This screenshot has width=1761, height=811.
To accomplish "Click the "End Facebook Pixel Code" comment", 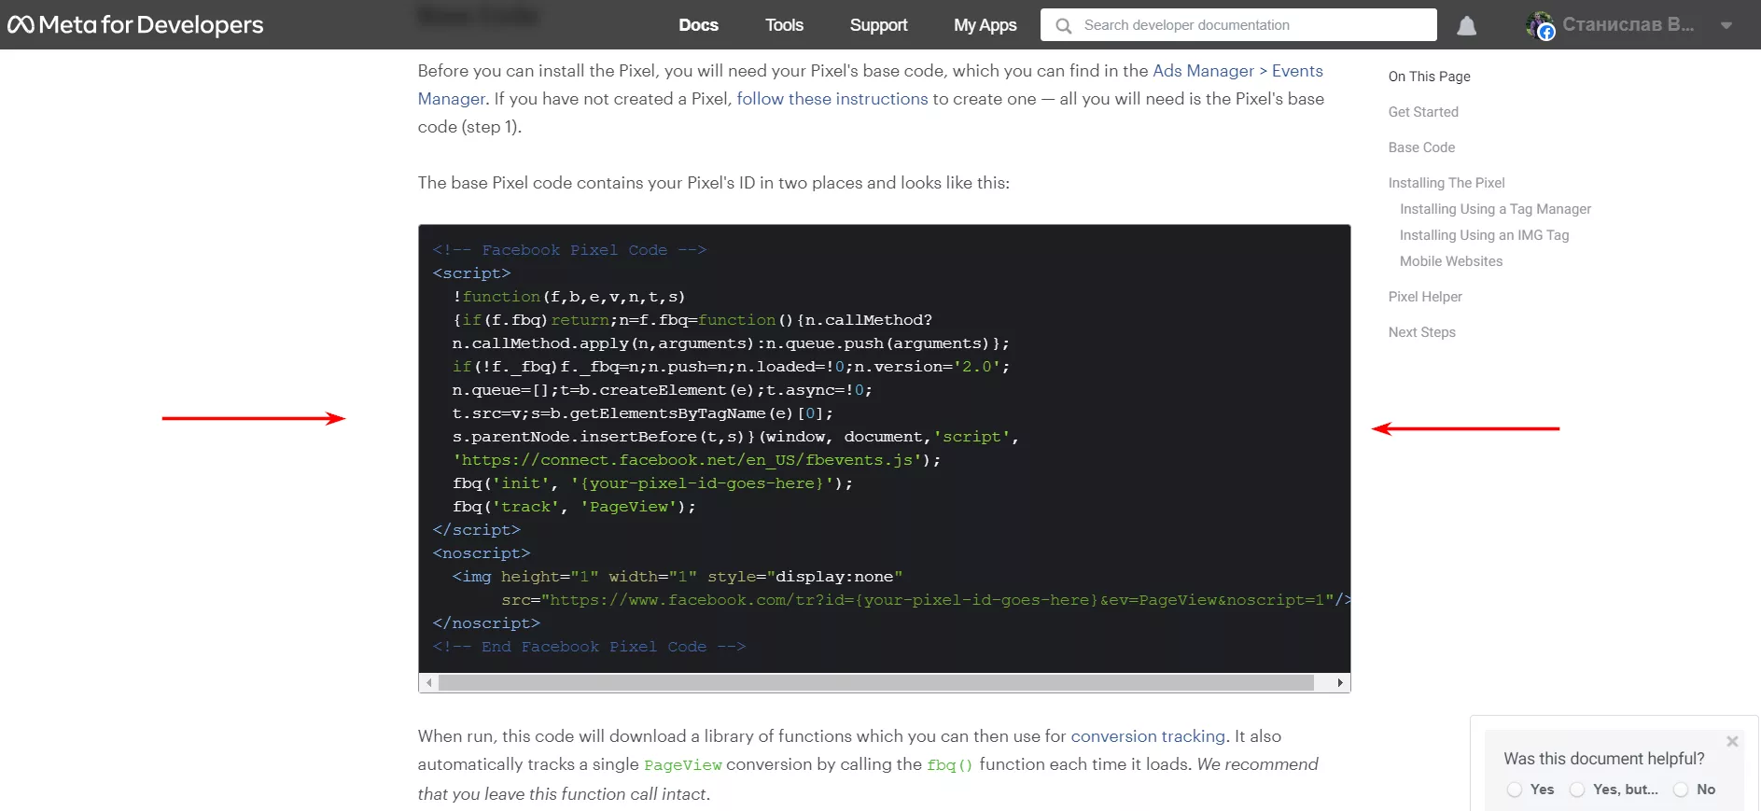I will tap(589, 647).
